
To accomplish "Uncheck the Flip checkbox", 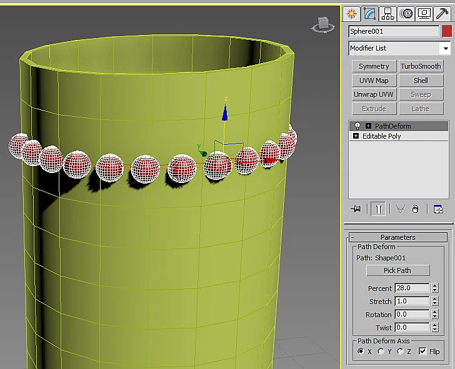I will [422, 352].
